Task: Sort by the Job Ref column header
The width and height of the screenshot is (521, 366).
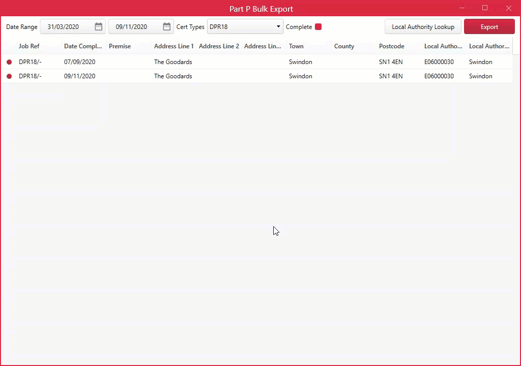Action: pos(29,46)
